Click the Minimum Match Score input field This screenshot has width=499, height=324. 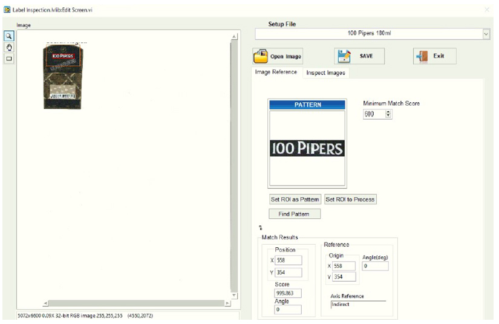click(x=374, y=114)
